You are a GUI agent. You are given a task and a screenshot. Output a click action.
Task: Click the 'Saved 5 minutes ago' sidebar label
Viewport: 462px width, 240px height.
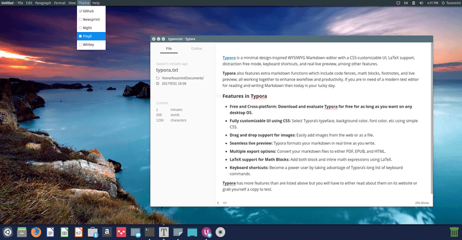click(172, 64)
